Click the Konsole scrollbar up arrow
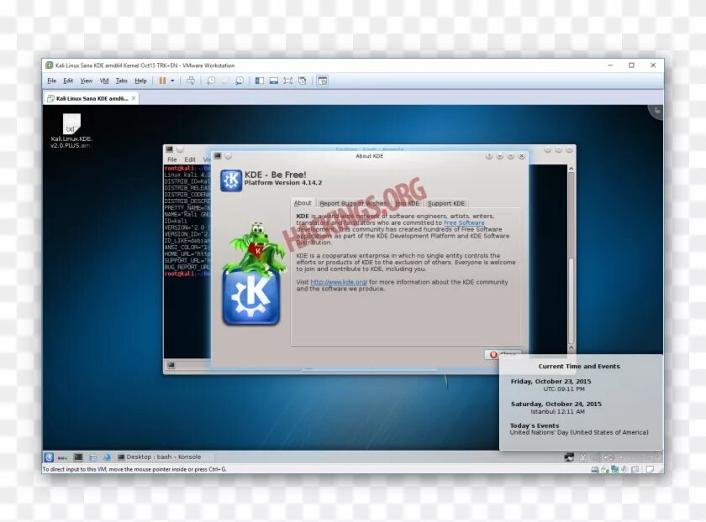 (x=571, y=168)
